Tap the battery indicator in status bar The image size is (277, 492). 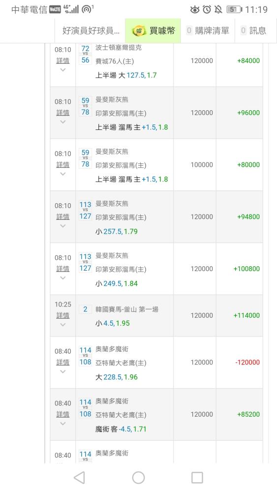(234, 9)
